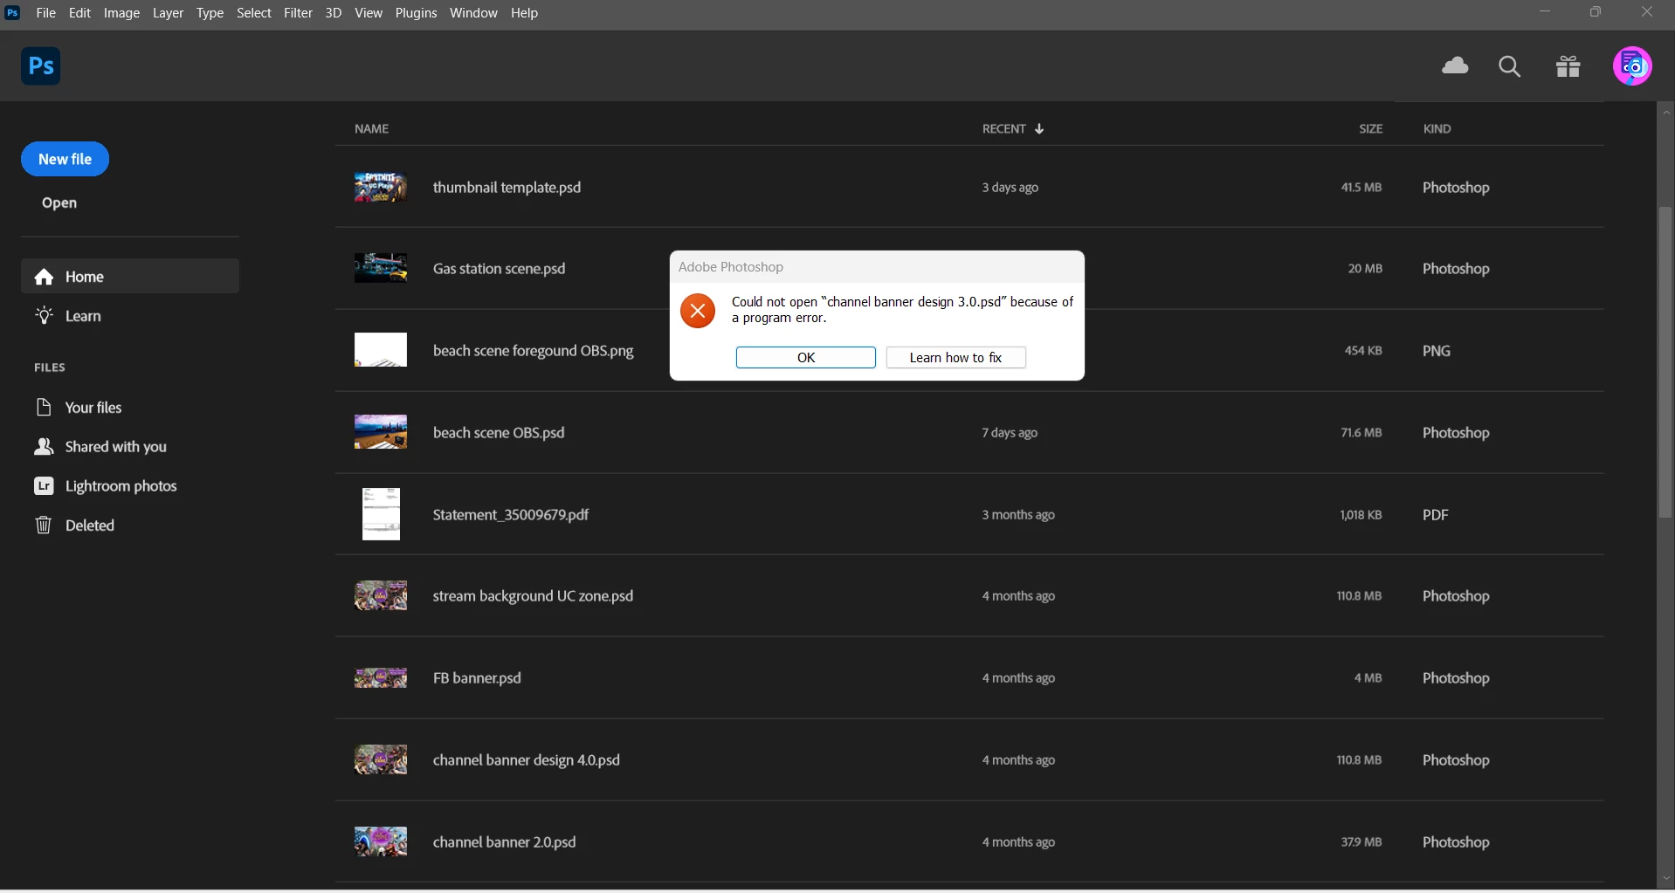
Task: Click the Deleted trash icon
Action: click(x=44, y=525)
